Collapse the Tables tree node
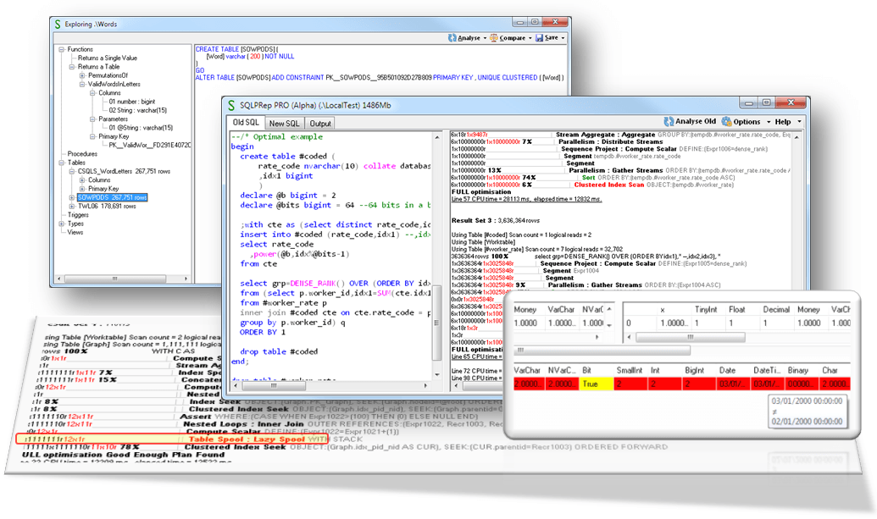The width and height of the screenshot is (877, 519). tap(62, 163)
